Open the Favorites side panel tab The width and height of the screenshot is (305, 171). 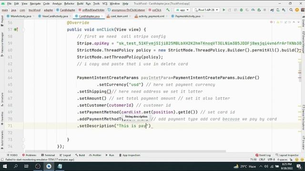(2, 118)
